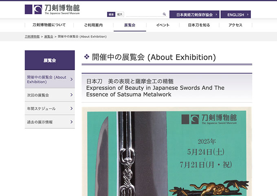Open the 刀剣博物館について menu
Screen dimensions: 277x196
pyautogui.click(x=49, y=25)
